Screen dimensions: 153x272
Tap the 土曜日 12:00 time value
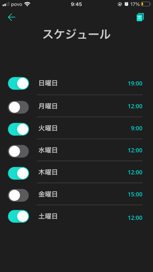tap(135, 218)
